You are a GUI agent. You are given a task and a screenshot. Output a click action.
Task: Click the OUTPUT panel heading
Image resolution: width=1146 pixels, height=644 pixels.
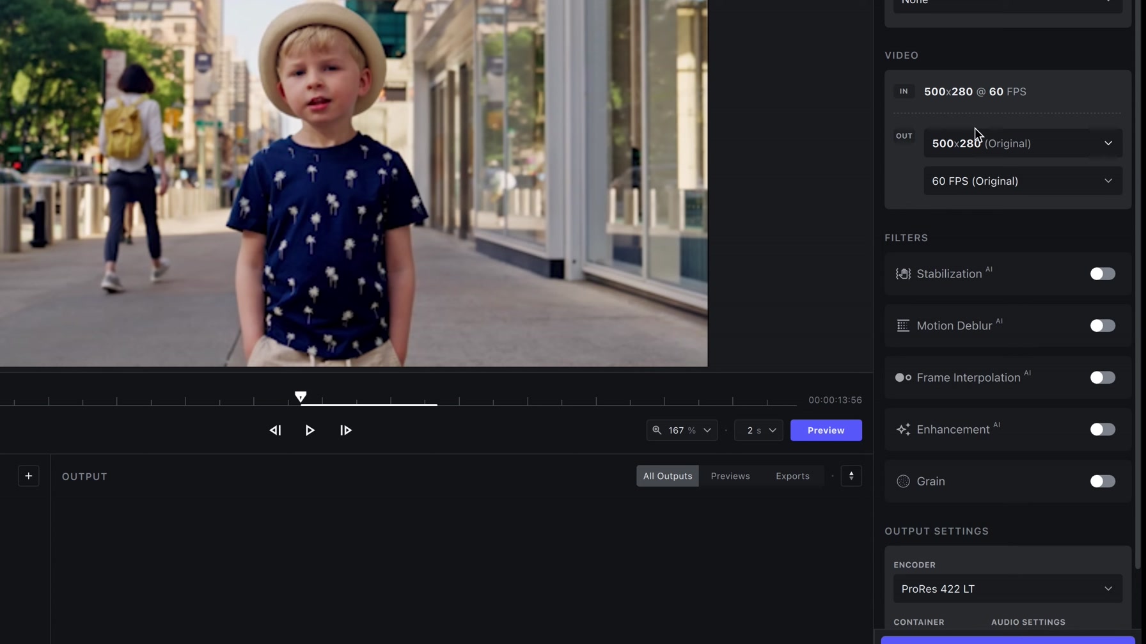pos(84,476)
